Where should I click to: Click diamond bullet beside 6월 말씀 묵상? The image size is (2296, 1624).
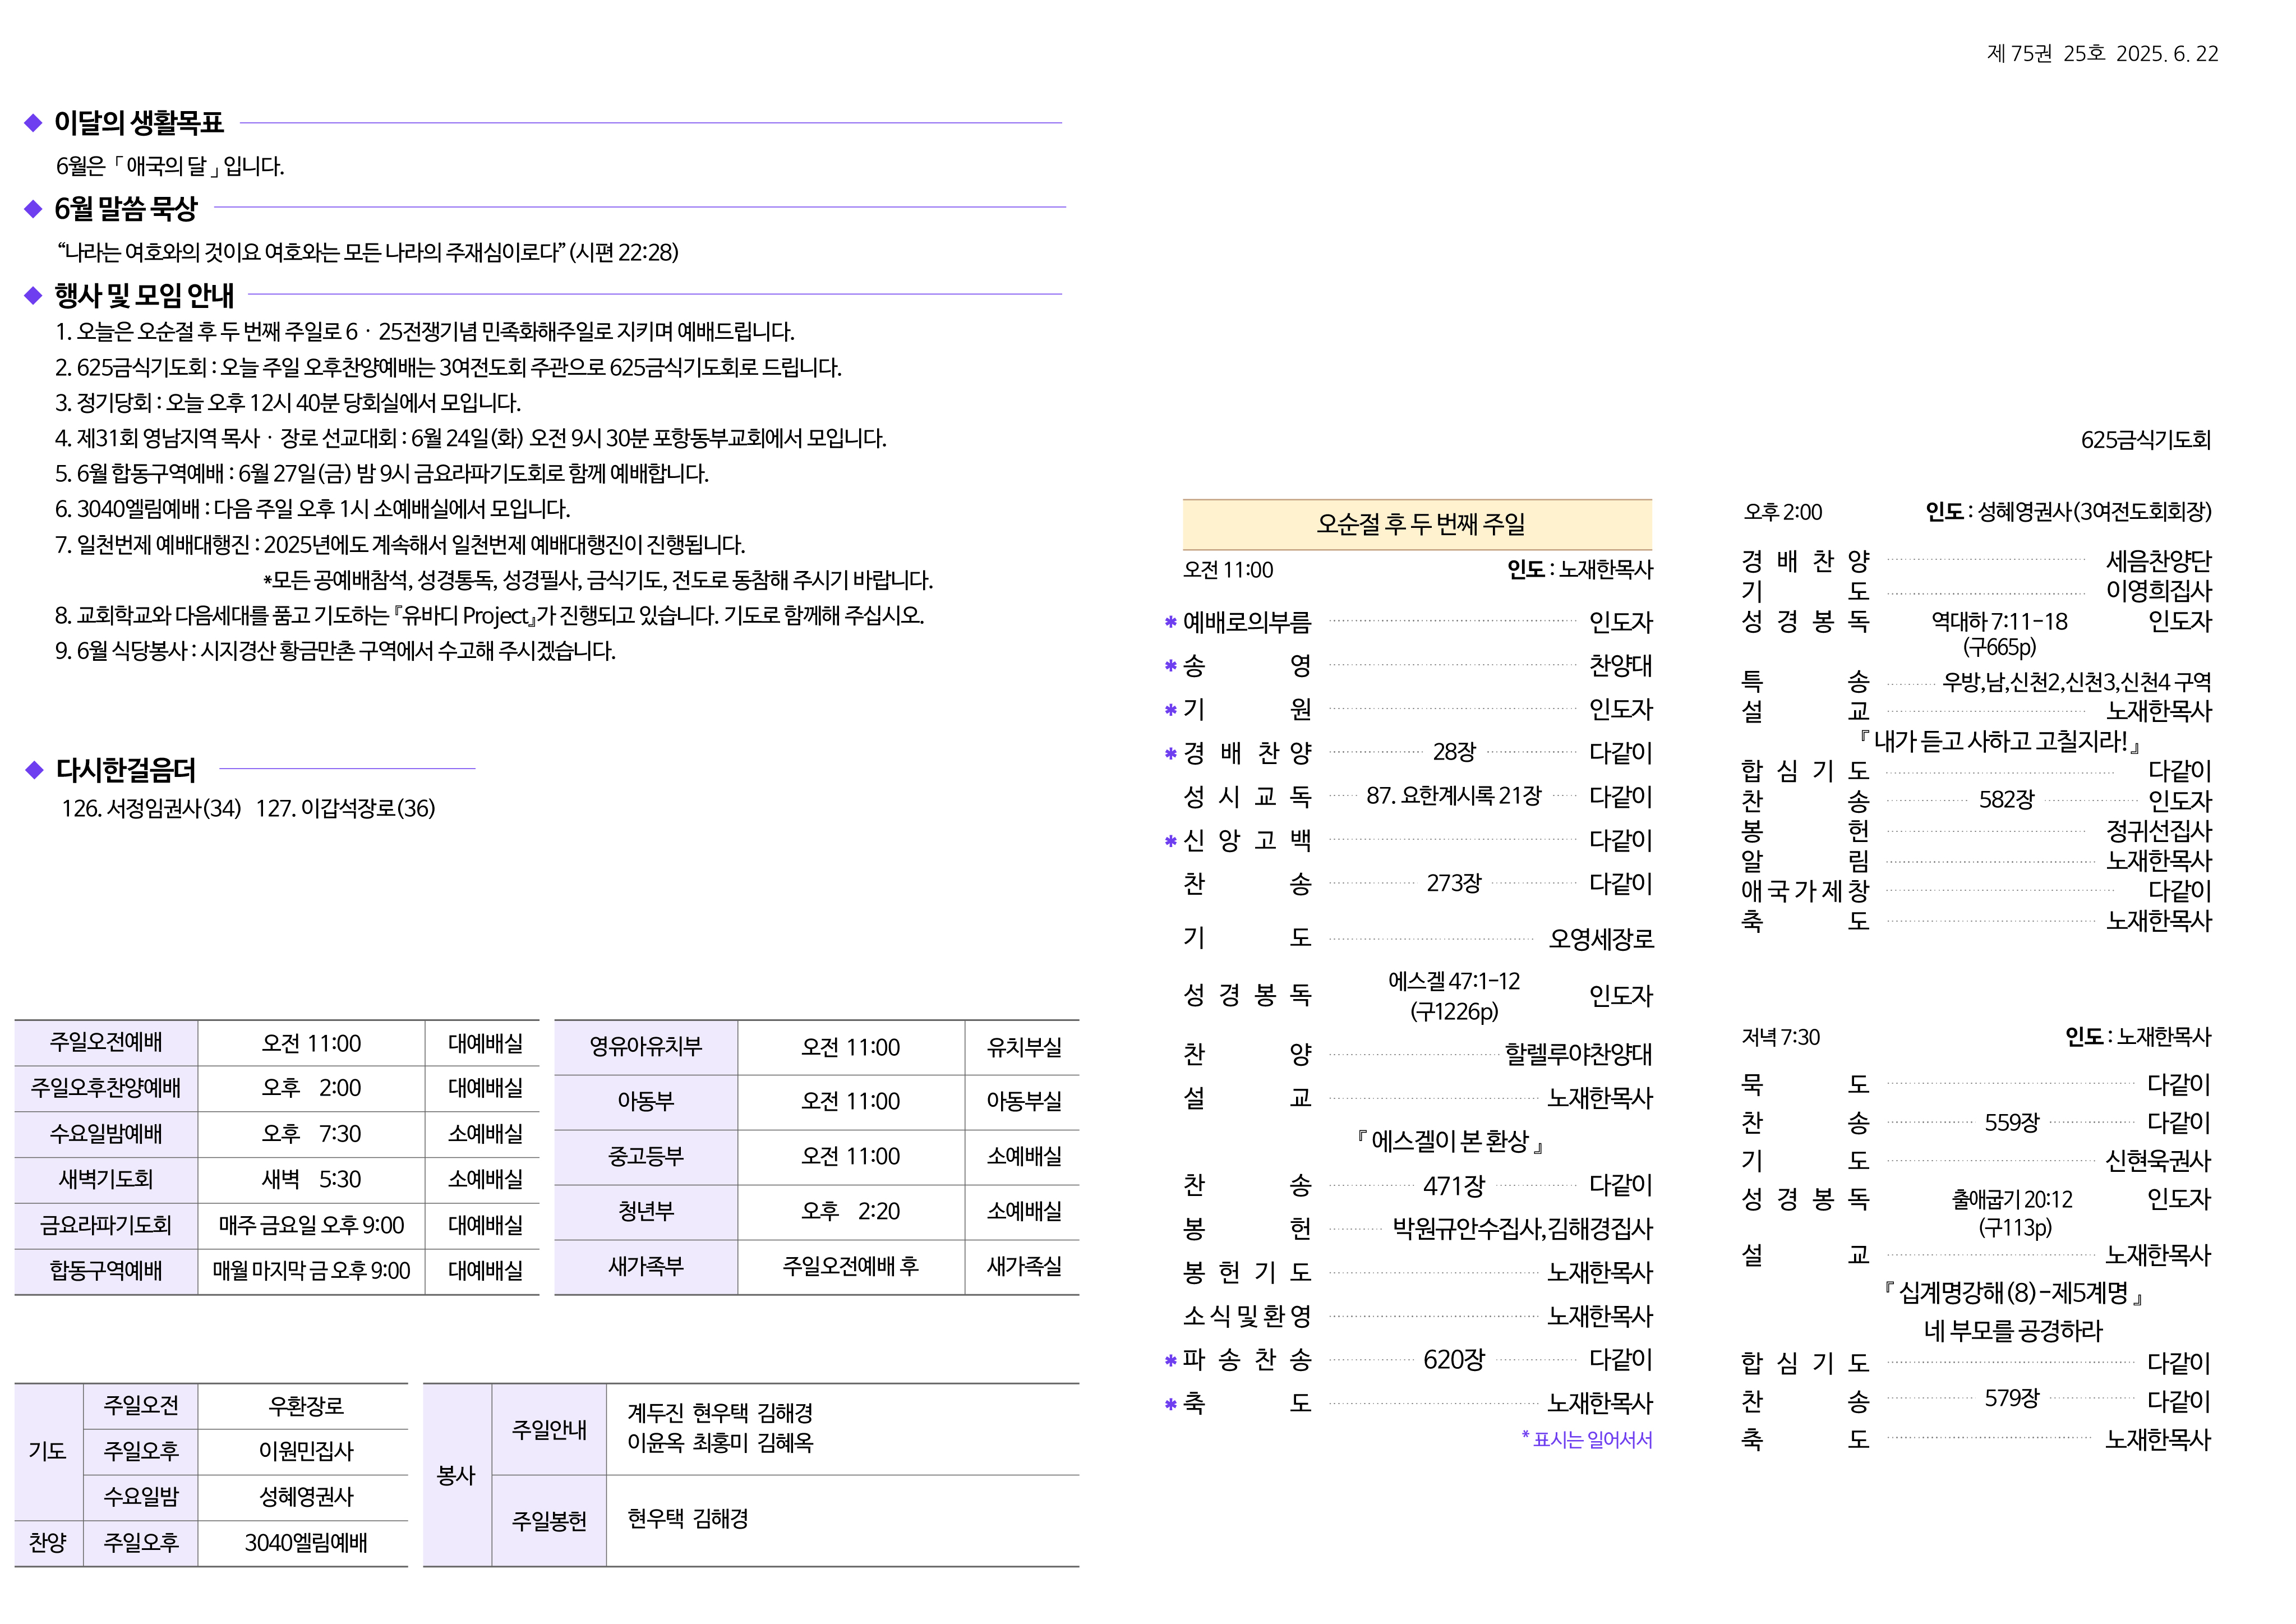point(33,209)
